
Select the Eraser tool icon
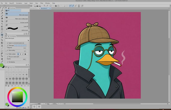click(2, 18)
